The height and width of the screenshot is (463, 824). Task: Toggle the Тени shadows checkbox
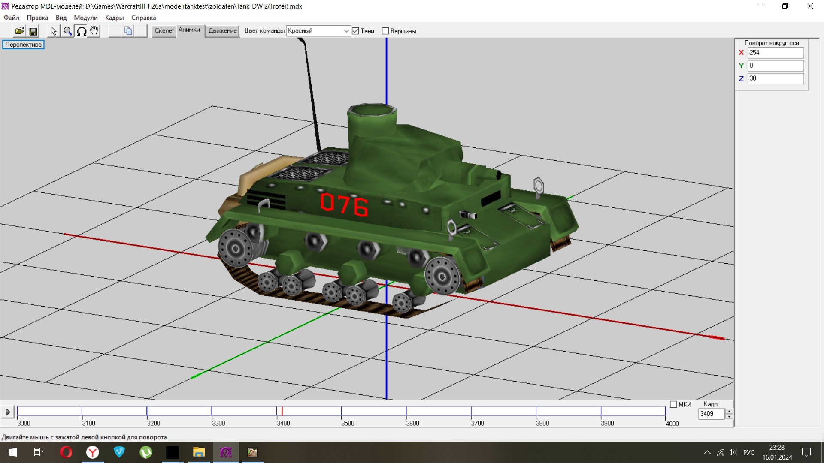pos(355,31)
